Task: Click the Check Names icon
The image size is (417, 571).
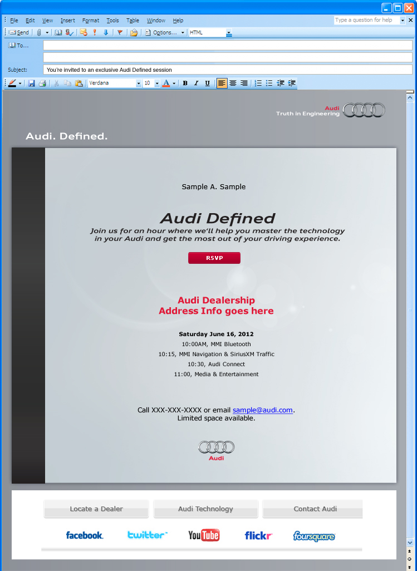Action: 69,32
